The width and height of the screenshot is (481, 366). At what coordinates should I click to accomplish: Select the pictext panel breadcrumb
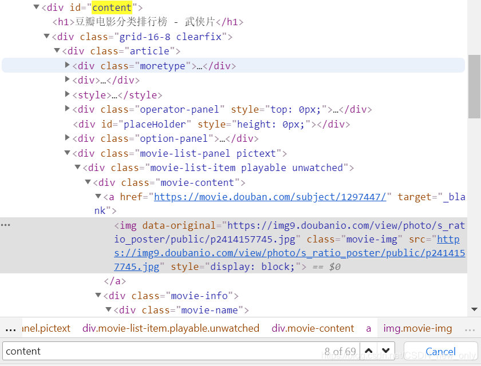pyautogui.click(x=46, y=328)
